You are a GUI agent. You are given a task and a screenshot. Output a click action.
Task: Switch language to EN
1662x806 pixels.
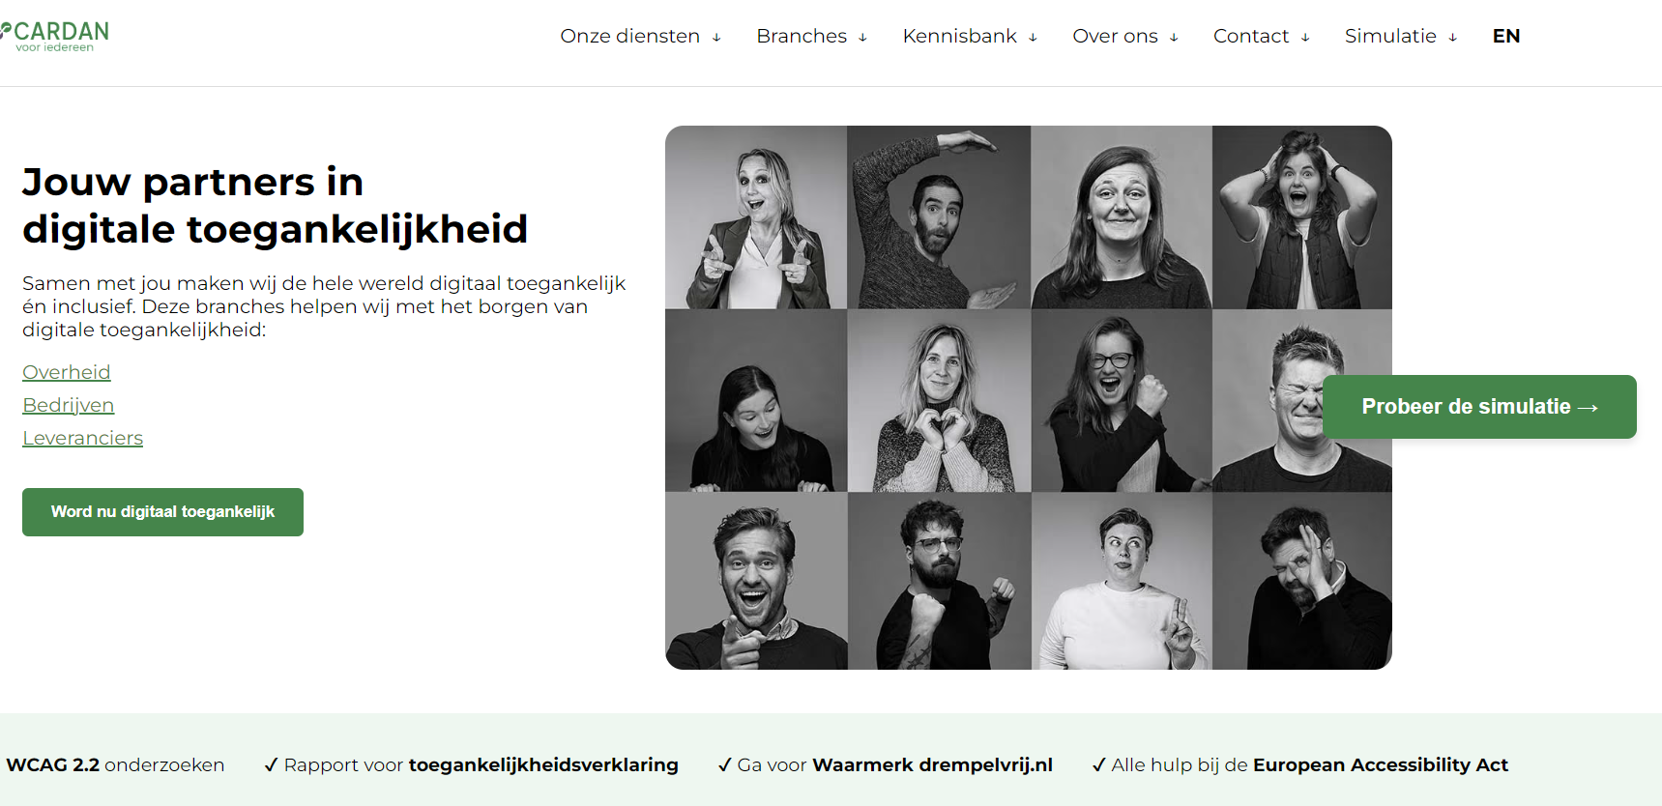pyautogui.click(x=1506, y=36)
